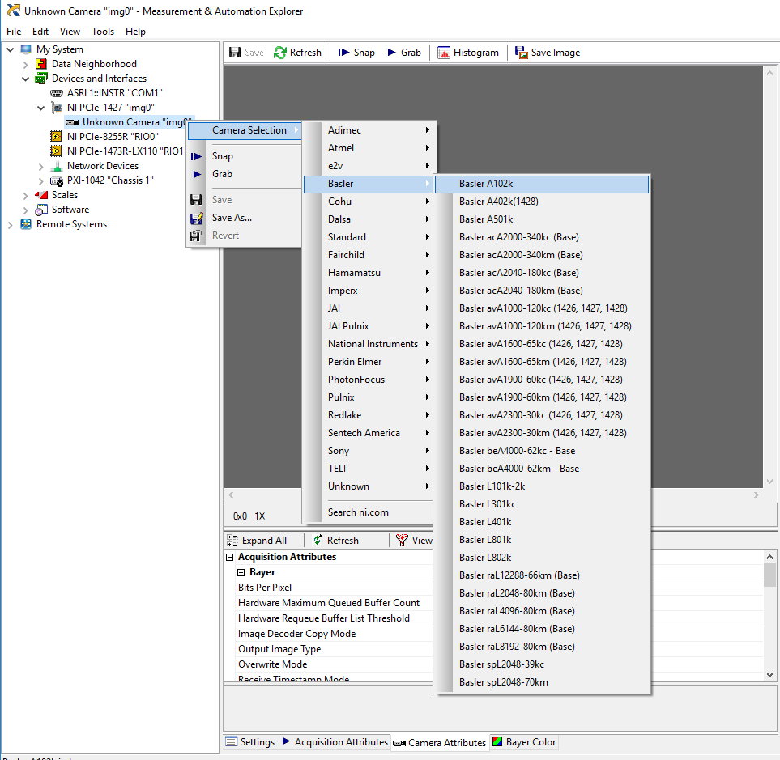
Task: Select NI PCIe-8255R "RIO0" device icon
Action: pyautogui.click(x=57, y=137)
